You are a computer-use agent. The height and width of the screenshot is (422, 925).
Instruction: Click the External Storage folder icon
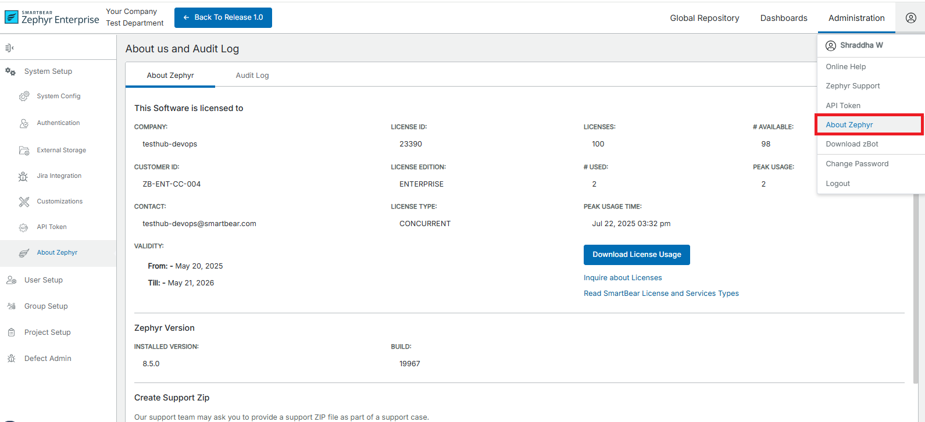(24, 151)
